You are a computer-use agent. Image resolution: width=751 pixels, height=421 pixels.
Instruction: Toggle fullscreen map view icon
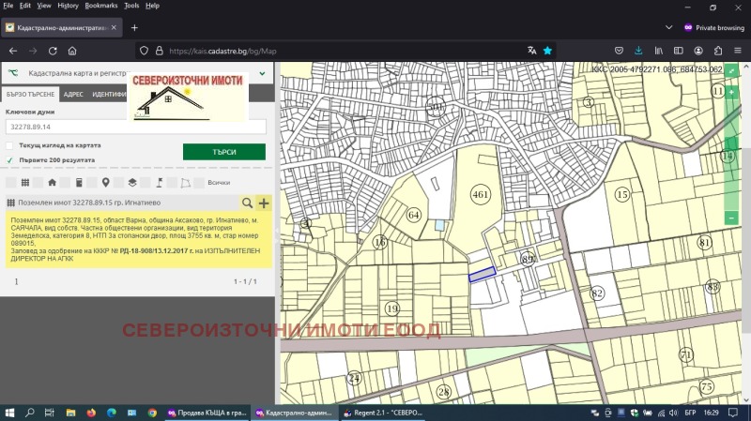(731, 70)
